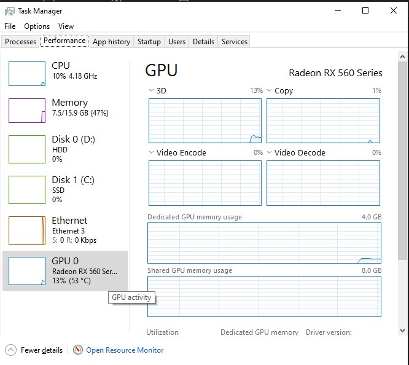Click the '13% (53 °C)' GPU text
Image resolution: width=409 pixels, height=365 pixels.
point(71,281)
